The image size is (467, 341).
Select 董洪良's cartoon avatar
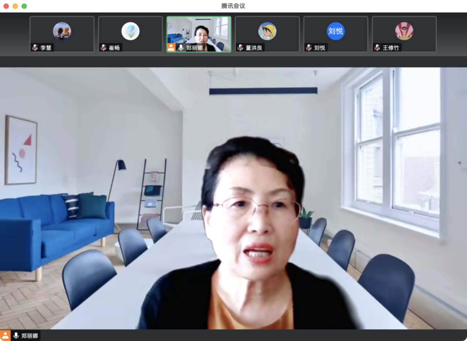tap(267, 31)
